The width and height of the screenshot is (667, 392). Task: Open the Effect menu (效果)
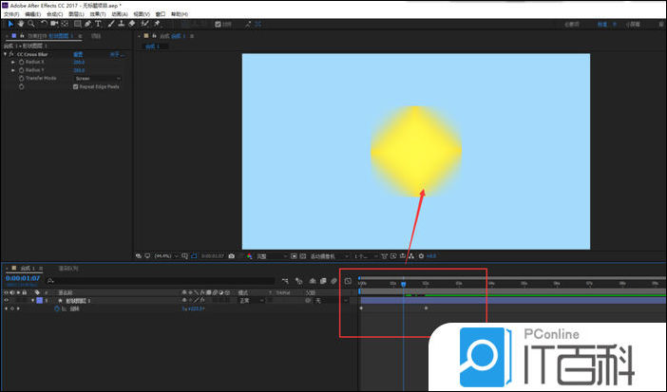96,14
